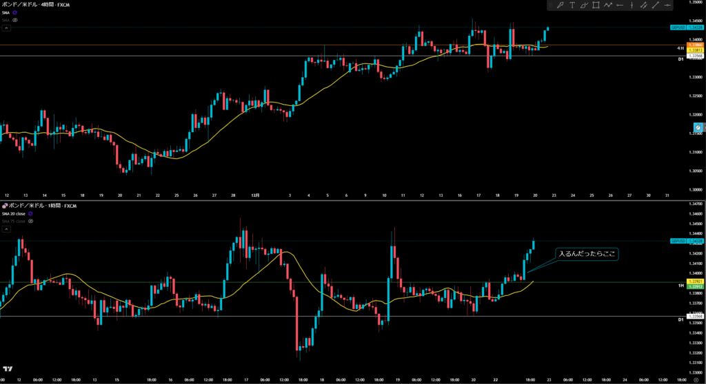Select the parallel channel tool

[x=643, y=6]
